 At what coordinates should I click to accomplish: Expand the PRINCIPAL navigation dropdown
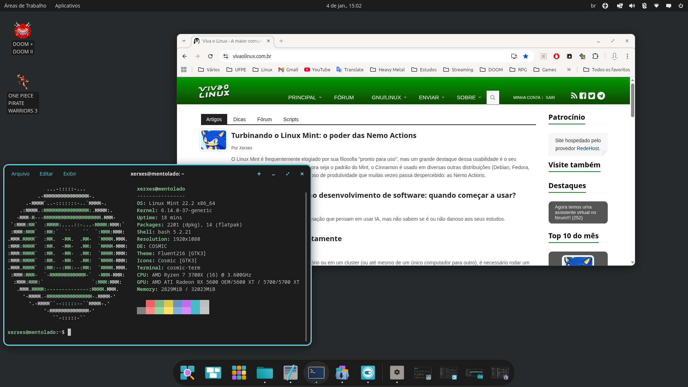coord(305,97)
